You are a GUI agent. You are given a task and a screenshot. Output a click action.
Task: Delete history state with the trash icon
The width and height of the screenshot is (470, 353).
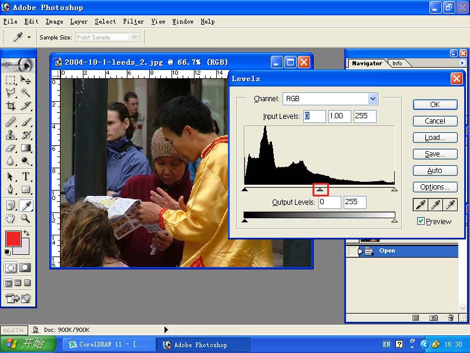[451, 318]
